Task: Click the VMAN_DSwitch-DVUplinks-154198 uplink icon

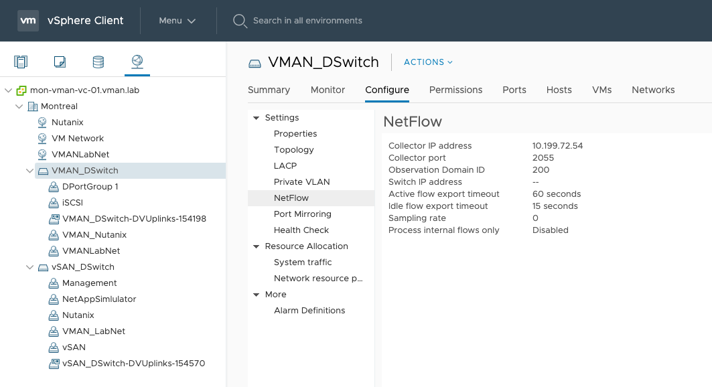Action: [x=54, y=219]
